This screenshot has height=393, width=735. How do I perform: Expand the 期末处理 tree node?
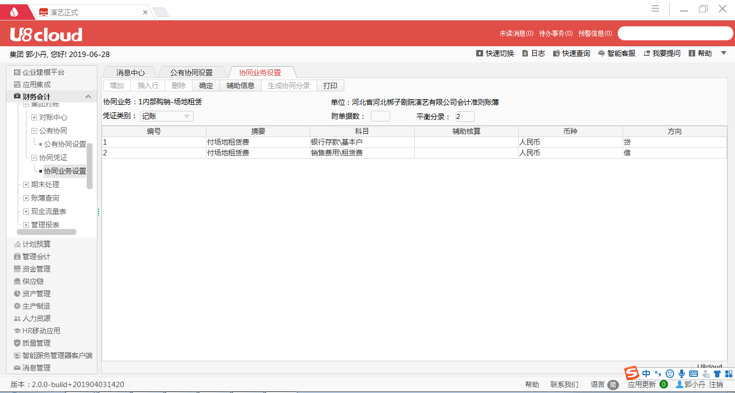pos(26,184)
